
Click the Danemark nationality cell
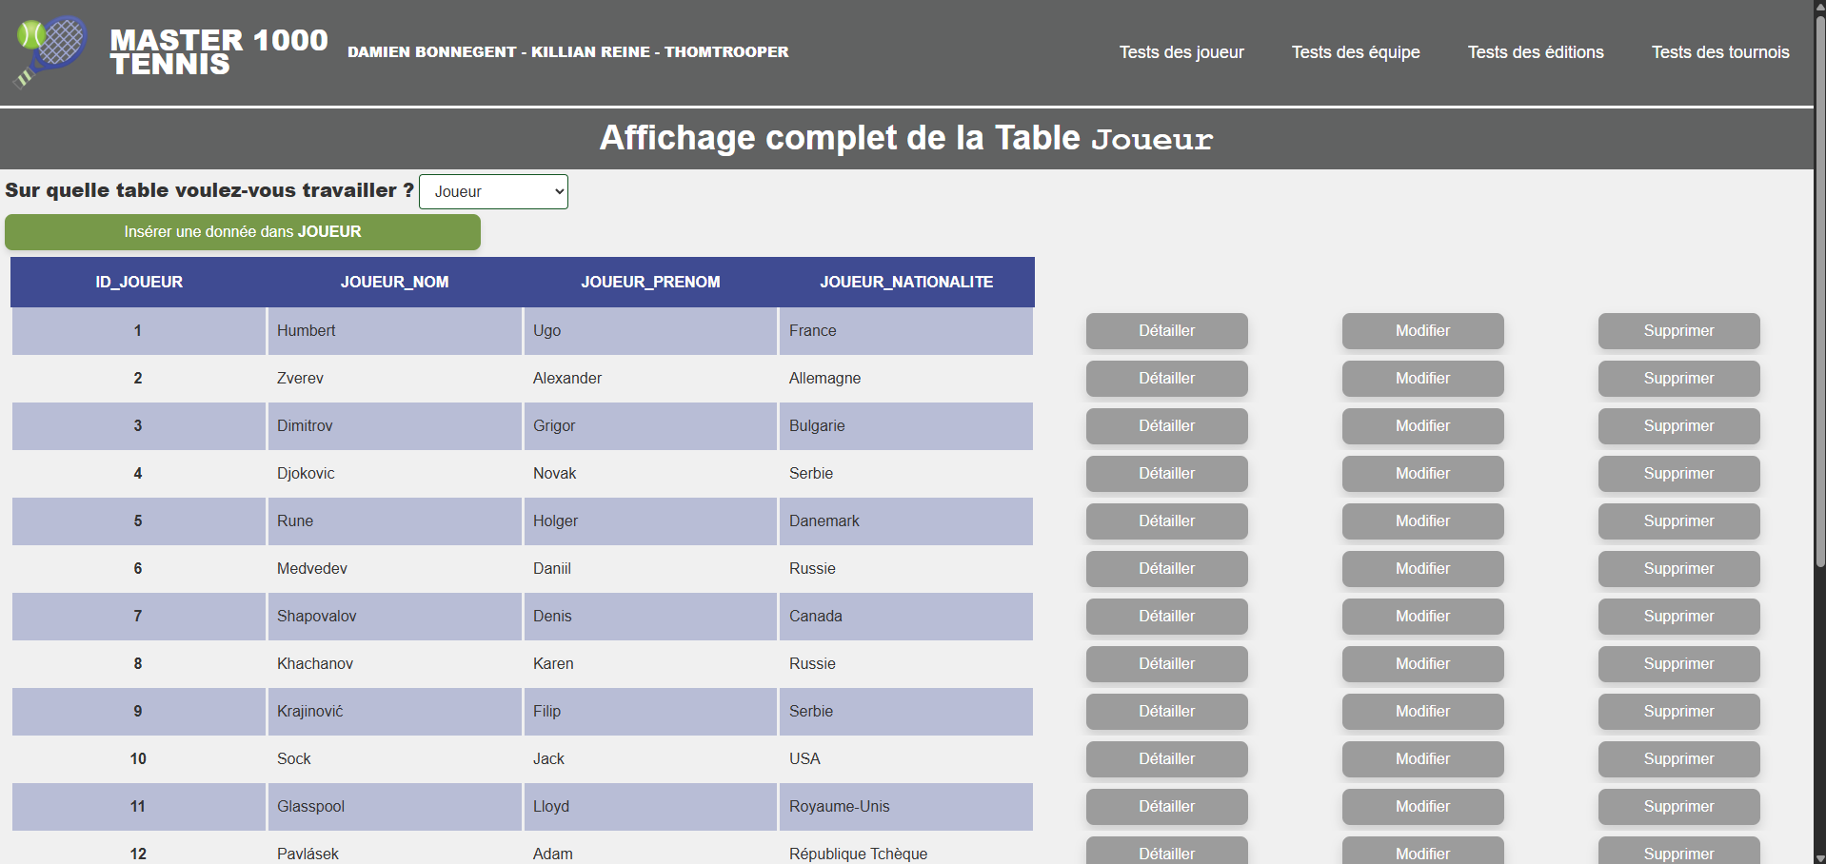click(906, 521)
